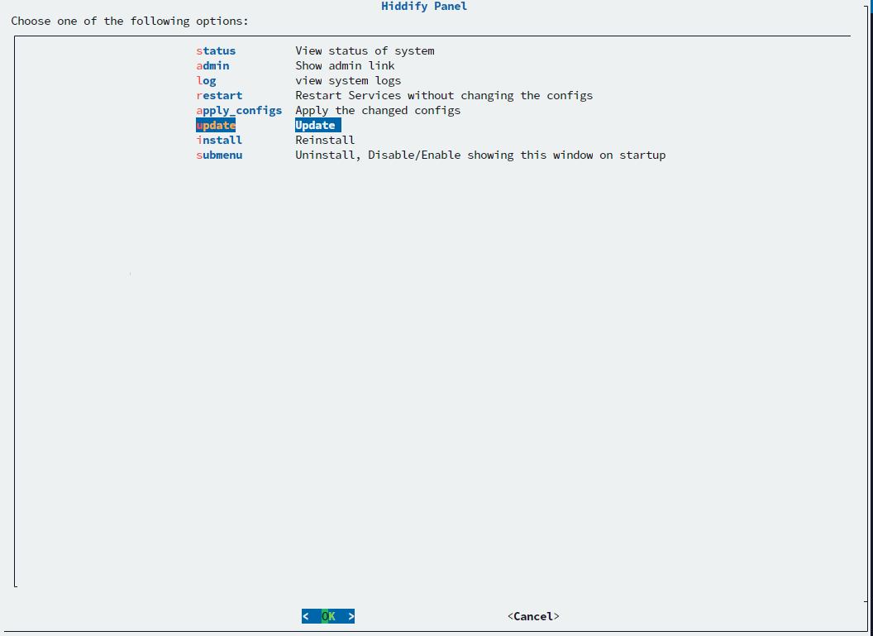This screenshot has height=636, width=873.
Task: Click 'view system logs' description
Action: 348,81
